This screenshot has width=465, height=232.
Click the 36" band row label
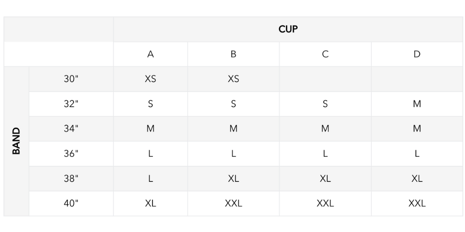(x=71, y=154)
